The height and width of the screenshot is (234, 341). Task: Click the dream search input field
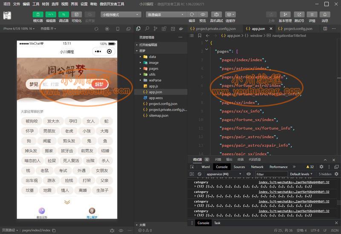click(x=66, y=84)
